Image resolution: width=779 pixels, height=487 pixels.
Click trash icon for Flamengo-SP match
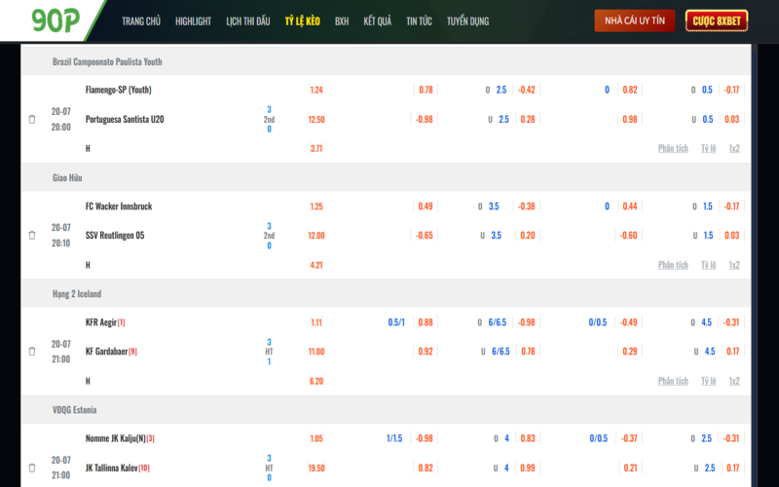click(32, 119)
